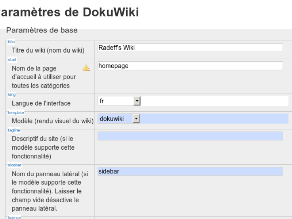Open the 'title' setting link
292x219 pixels.
click(x=11, y=42)
